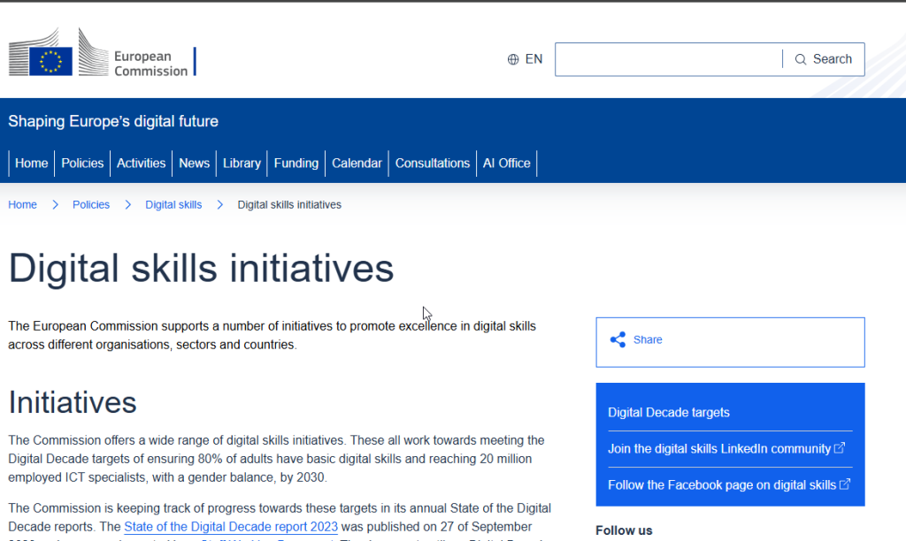Image resolution: width=906 pixels, height=541 pixels.
Task: Click the Consultations menu item
Action: [x=433, y=164]
